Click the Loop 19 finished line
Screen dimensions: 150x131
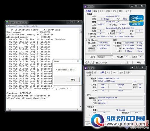(30, 86)
